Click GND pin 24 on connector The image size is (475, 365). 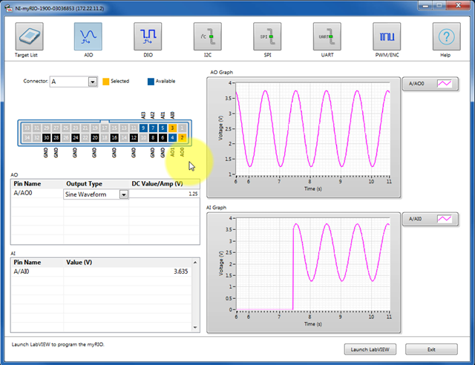(76, 138)
